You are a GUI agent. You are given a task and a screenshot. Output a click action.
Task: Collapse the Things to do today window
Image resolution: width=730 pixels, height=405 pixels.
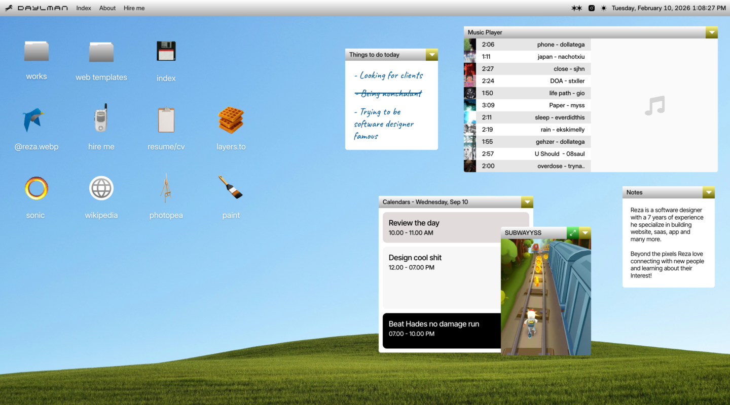[x=431, y=55]
